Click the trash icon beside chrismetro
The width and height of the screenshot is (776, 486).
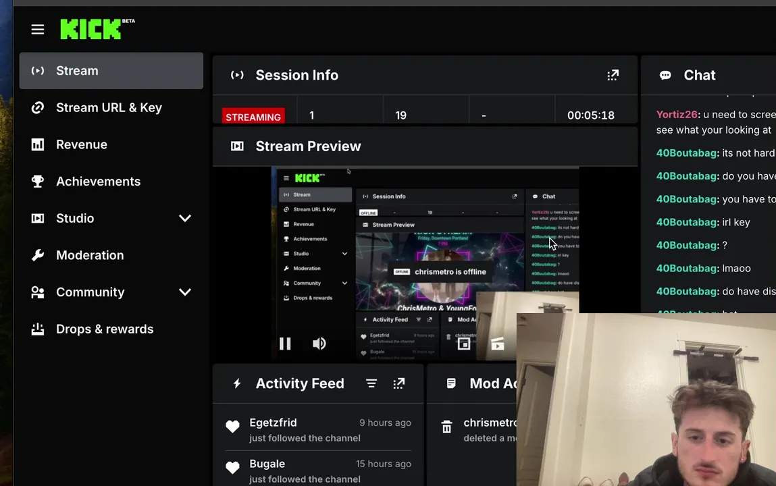447,427
